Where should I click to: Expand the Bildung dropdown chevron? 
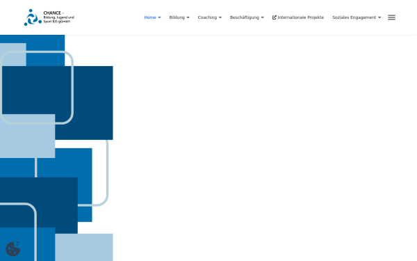coord(188,17)
